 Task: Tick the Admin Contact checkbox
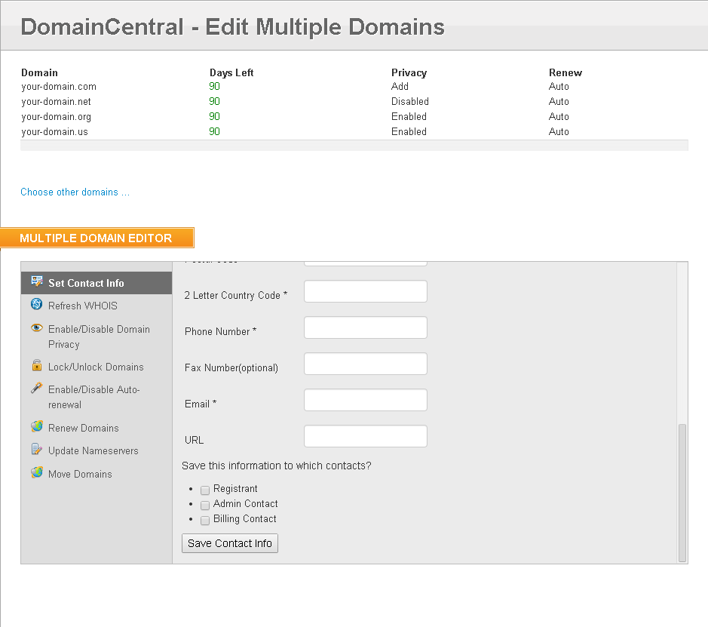[x=205, y=505]
